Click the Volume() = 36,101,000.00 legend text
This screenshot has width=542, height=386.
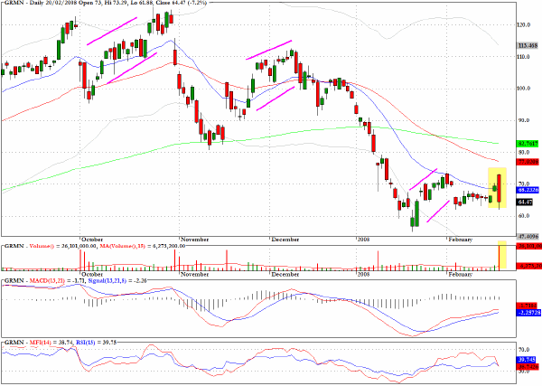click(x=63, y=246)
